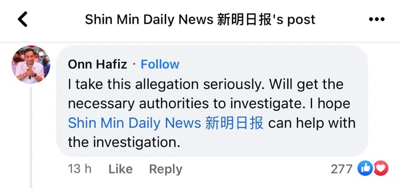400x188 pixels.
Task: Like Onn Hafiz's comment
Action: click(120, 169)
